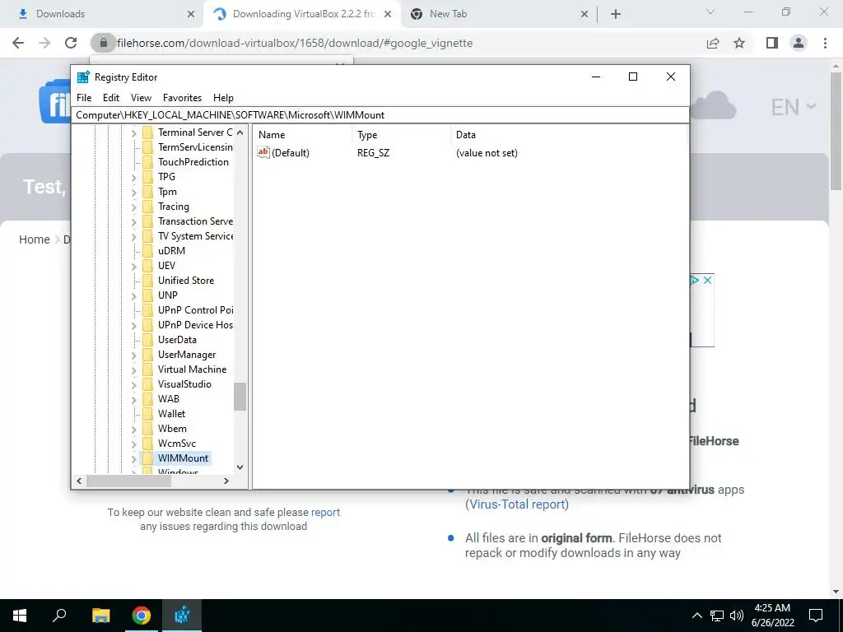Expand the UEV registry key
This screenshot has height=632, width=843.
134,266
